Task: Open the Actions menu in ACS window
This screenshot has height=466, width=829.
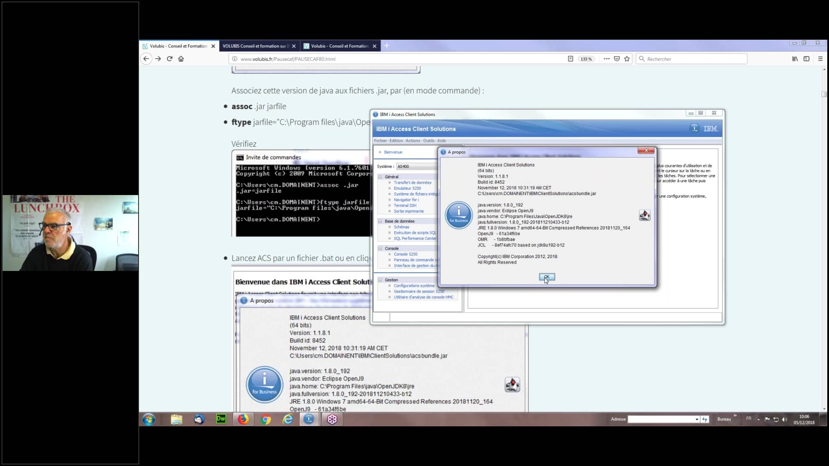Action: click(x=413, y=141)
